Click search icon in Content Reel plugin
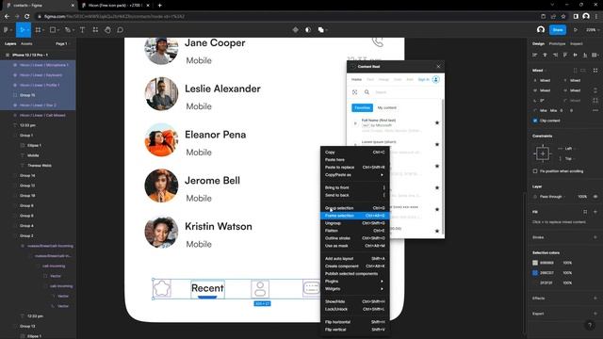Viewport: 603px width, 339px height. click(x=367, y=92)
